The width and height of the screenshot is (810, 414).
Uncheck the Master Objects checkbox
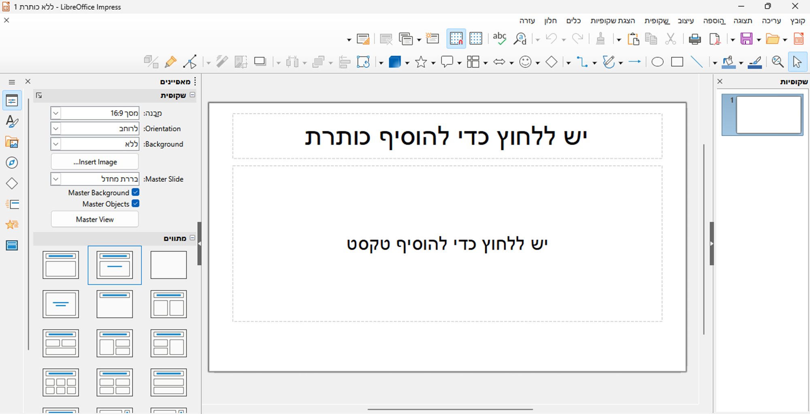(136, 204)
